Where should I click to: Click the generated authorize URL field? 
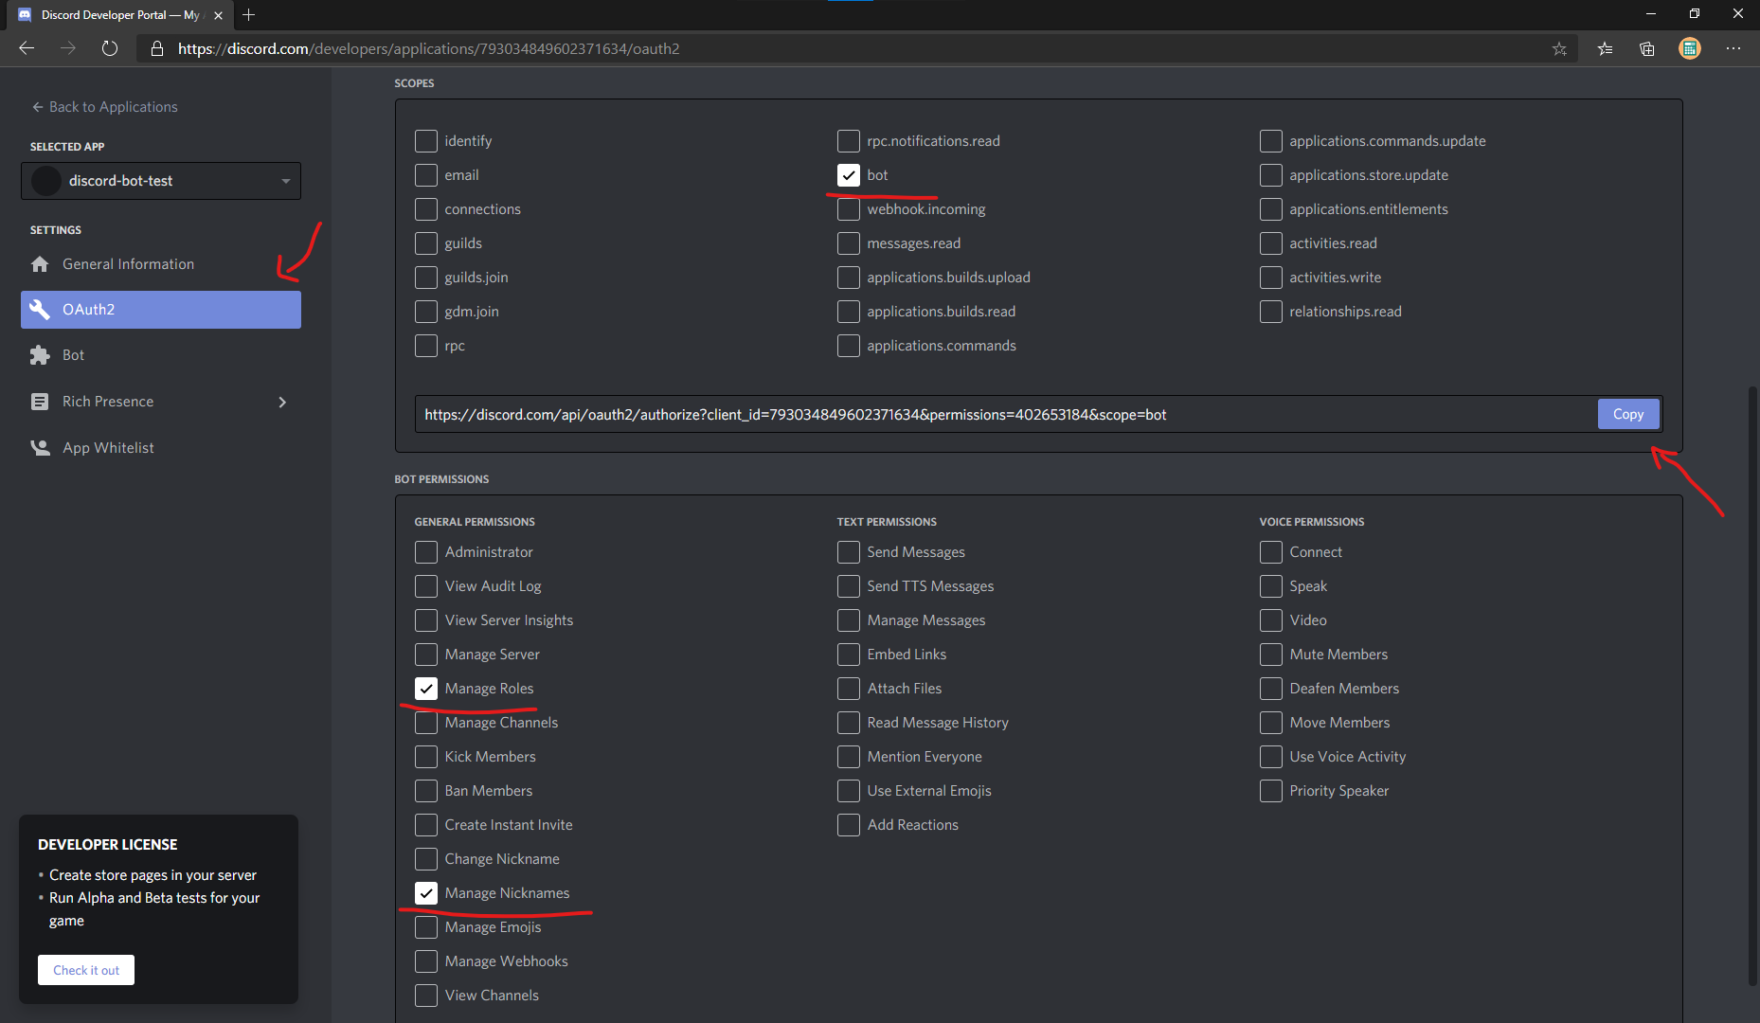coord(1005,414)
